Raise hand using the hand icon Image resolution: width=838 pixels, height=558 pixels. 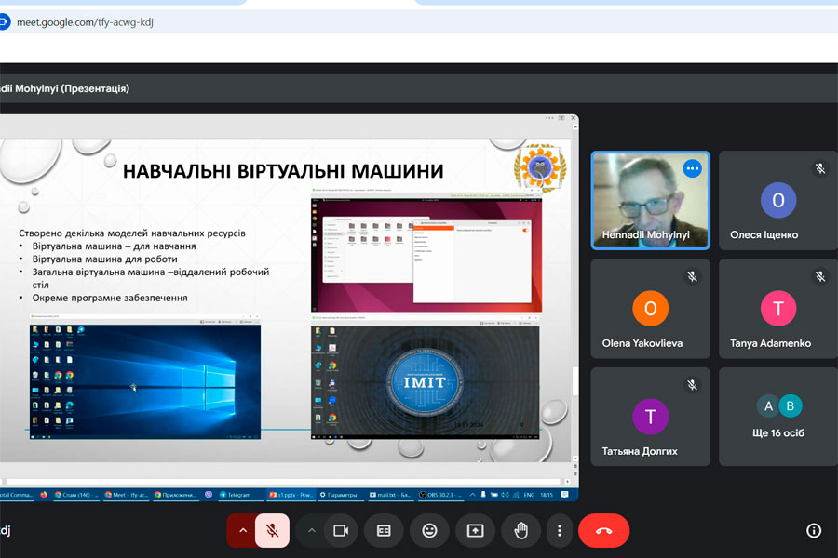[x=521, y=530]
